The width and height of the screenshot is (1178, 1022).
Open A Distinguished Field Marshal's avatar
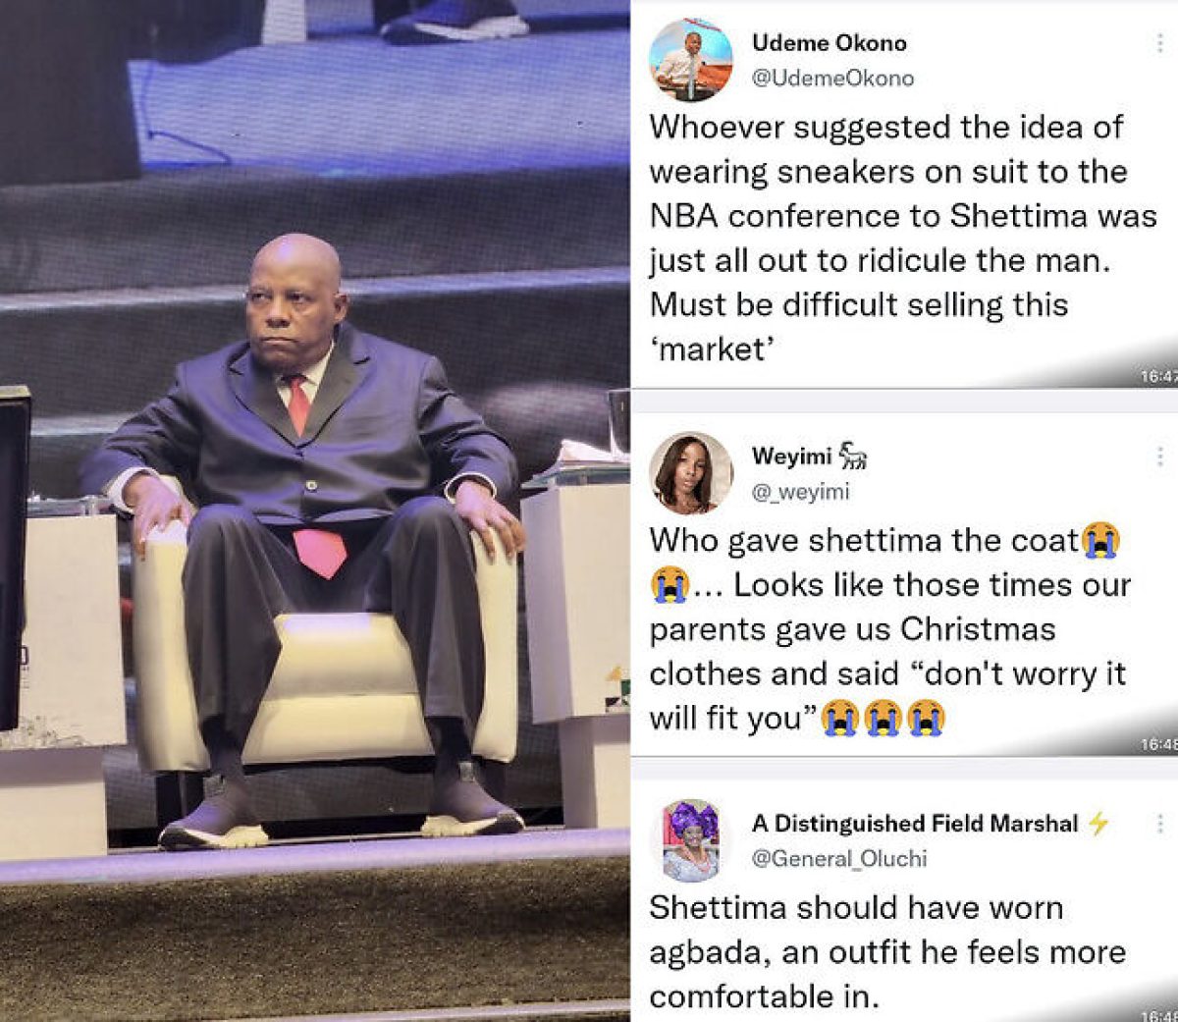tap(691, 840)
